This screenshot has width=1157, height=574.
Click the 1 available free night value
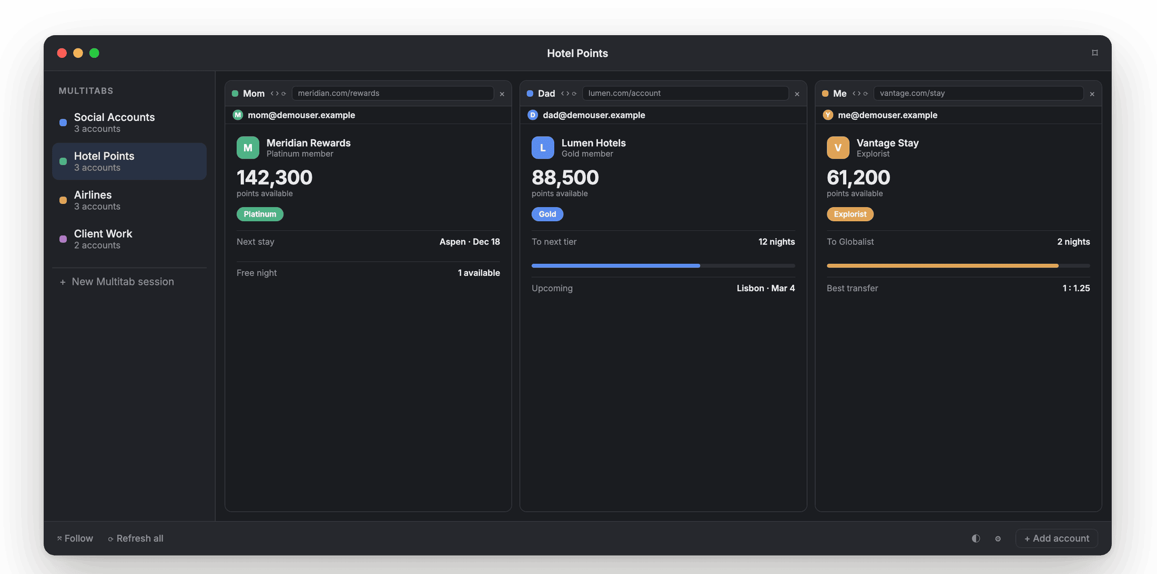[479, 273]
